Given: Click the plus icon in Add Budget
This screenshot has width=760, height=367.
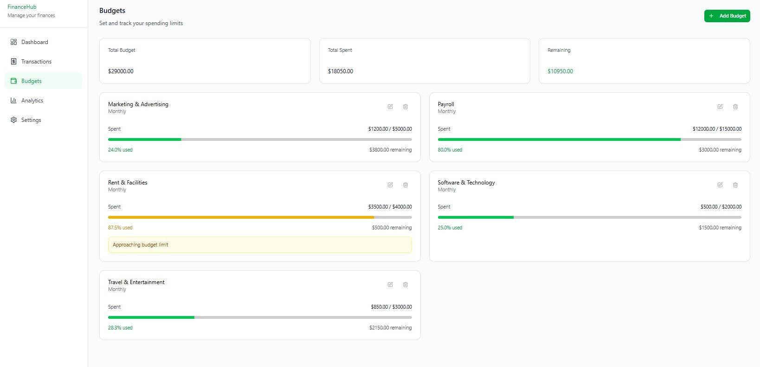Looking at the screenshot, I should click(711, 16).
